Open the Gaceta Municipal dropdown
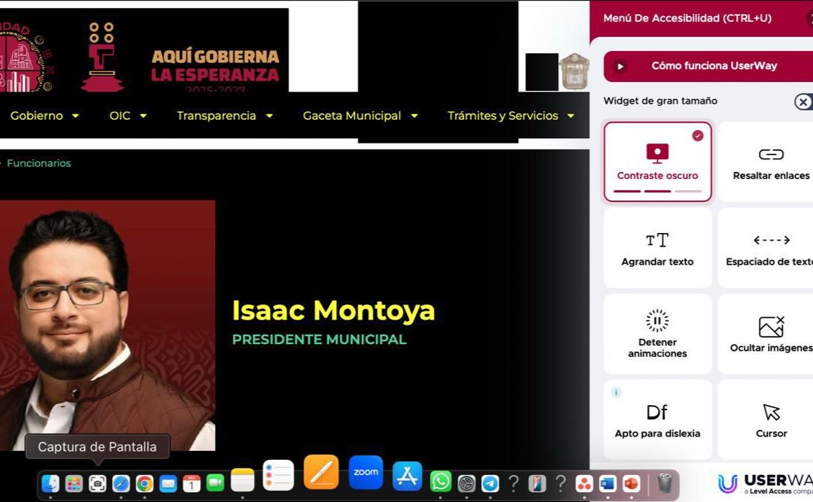813x502 pixels. (x=359, y=116)
